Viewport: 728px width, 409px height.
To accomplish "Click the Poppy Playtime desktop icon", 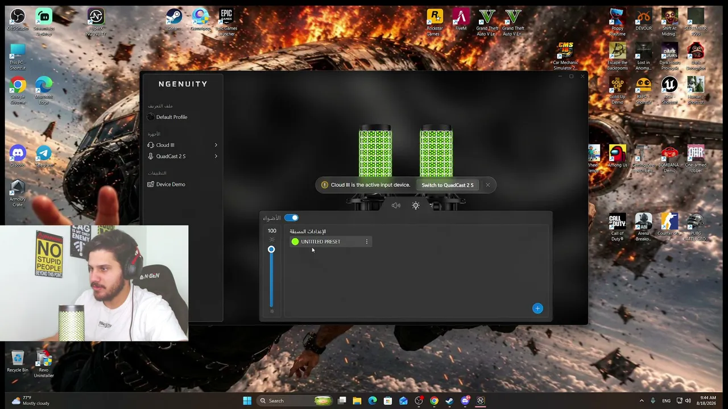I will [617, 23].
